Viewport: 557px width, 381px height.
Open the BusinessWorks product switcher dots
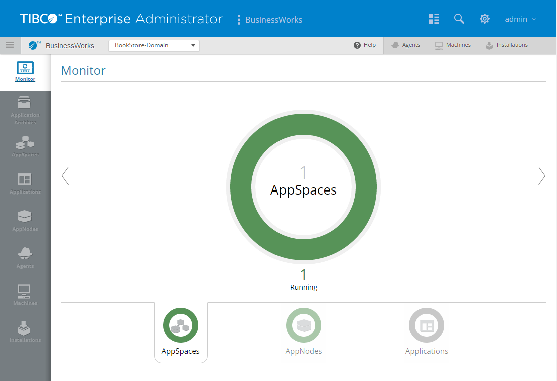(239, 20)
